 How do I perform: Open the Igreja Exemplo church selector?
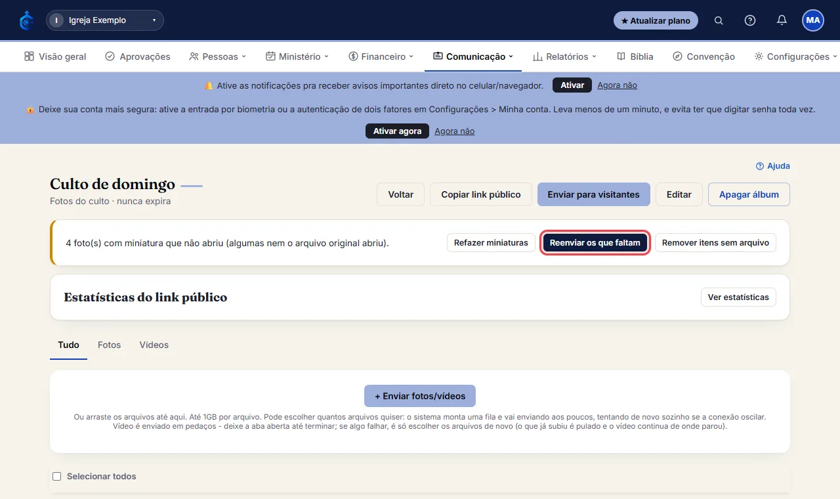(105, 20)
